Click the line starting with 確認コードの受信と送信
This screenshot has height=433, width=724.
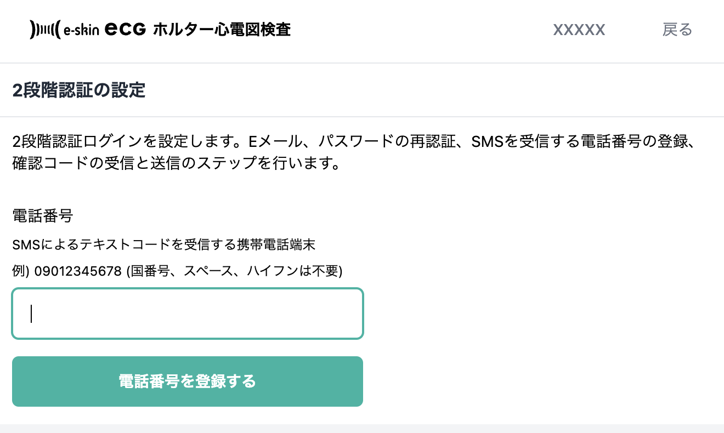(x=176, y=164)
